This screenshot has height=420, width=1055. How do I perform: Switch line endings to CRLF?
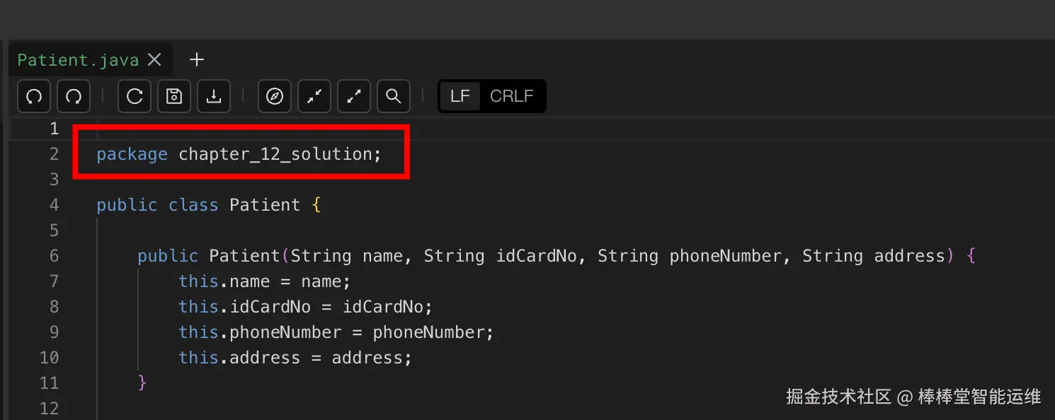[x=511, y=96]
